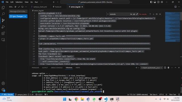Image resolution: width=182 pixels, height=102 pixels.
Task: Switch to the hosts.ini tab
Action: click(x=58, y=7)
